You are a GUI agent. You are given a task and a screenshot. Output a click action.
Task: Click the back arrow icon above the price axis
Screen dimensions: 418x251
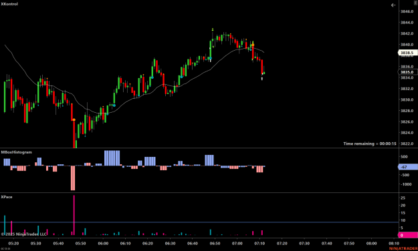click(x=393, y=5)
